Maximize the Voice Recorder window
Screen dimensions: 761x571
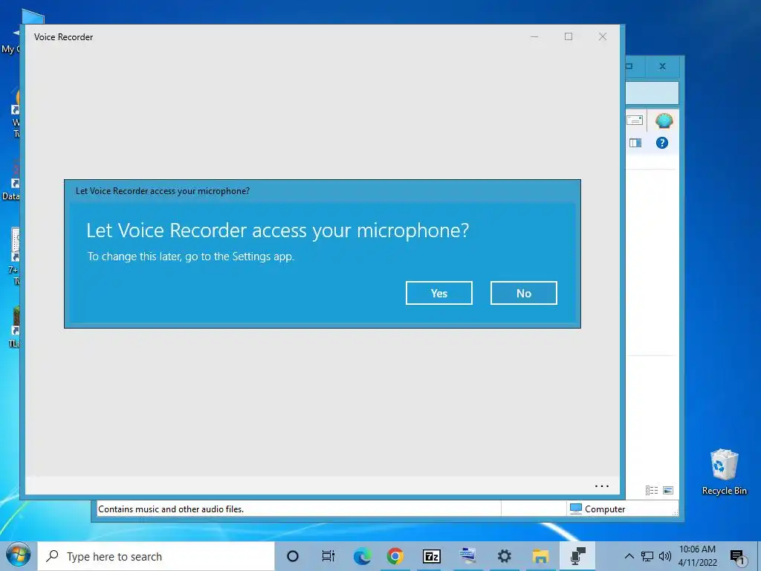pos(569,36)
